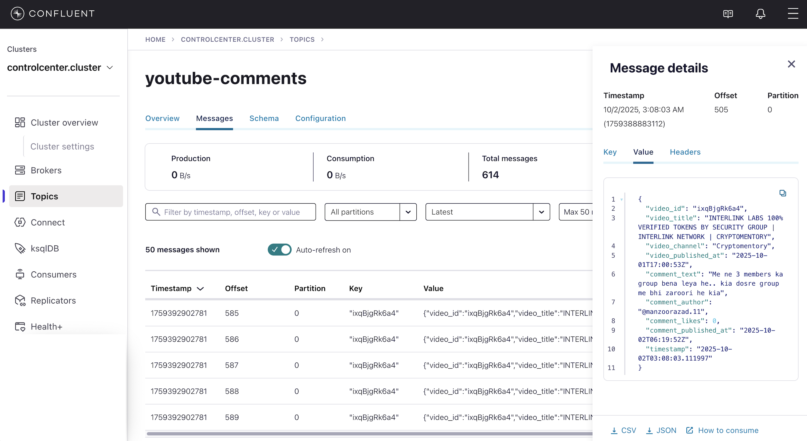The width and height of the screenshot is (807, 441).
Task: Focus the message filter search field
Action: pos(232,212)
